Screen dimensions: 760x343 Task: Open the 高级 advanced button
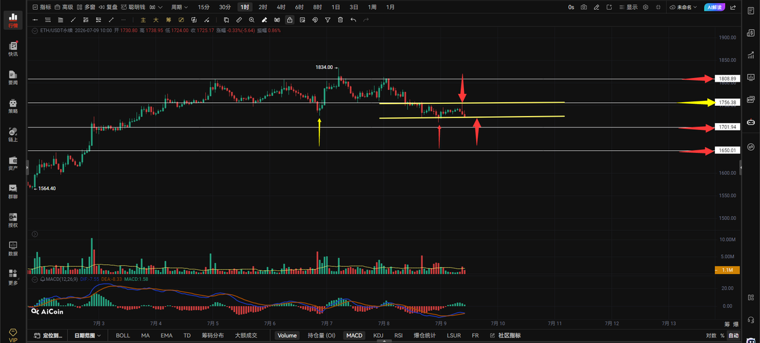(65, 7)
